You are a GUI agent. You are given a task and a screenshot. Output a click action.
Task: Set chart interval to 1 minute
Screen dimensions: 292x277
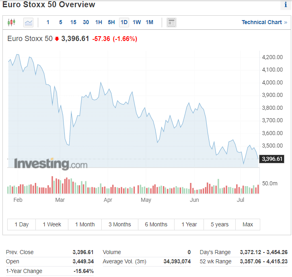(x=48, y=23)
